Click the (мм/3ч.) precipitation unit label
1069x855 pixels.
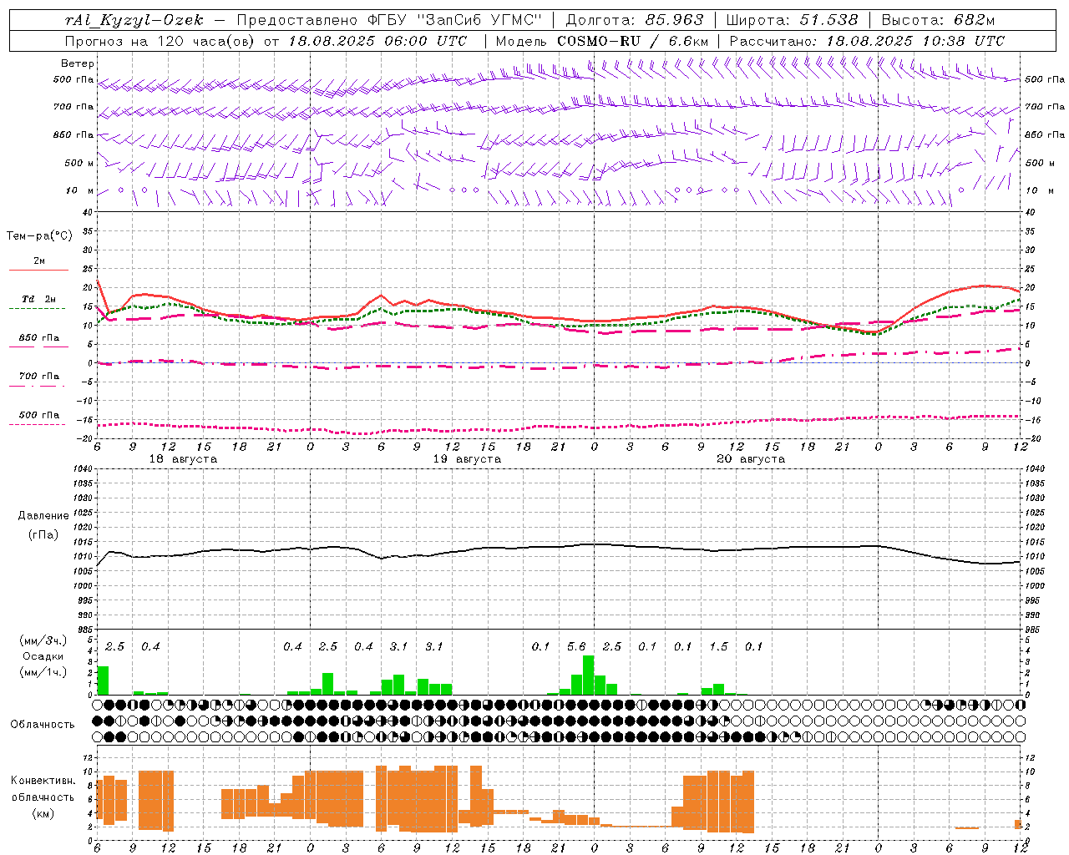(x=43, y=640)
